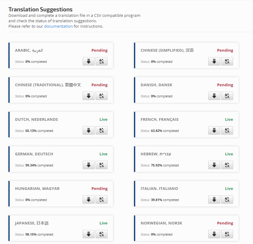
Task: Download the Chinese (Simplified) translation file
Action: (214, 61)
